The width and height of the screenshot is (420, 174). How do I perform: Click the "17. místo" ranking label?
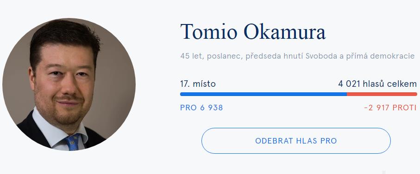pos(198,84)
